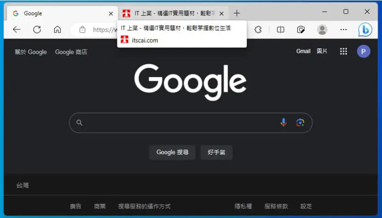Viewport: 382px width, 218px height.
Task: Open a new browser tab
Action: [237, 13]
